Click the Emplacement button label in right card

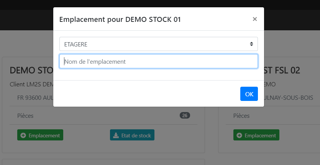260,135
